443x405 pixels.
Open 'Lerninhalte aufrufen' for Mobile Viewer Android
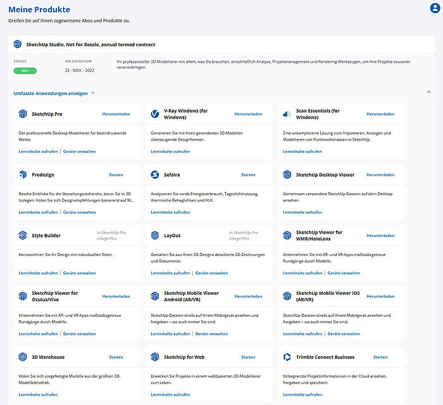170,333
